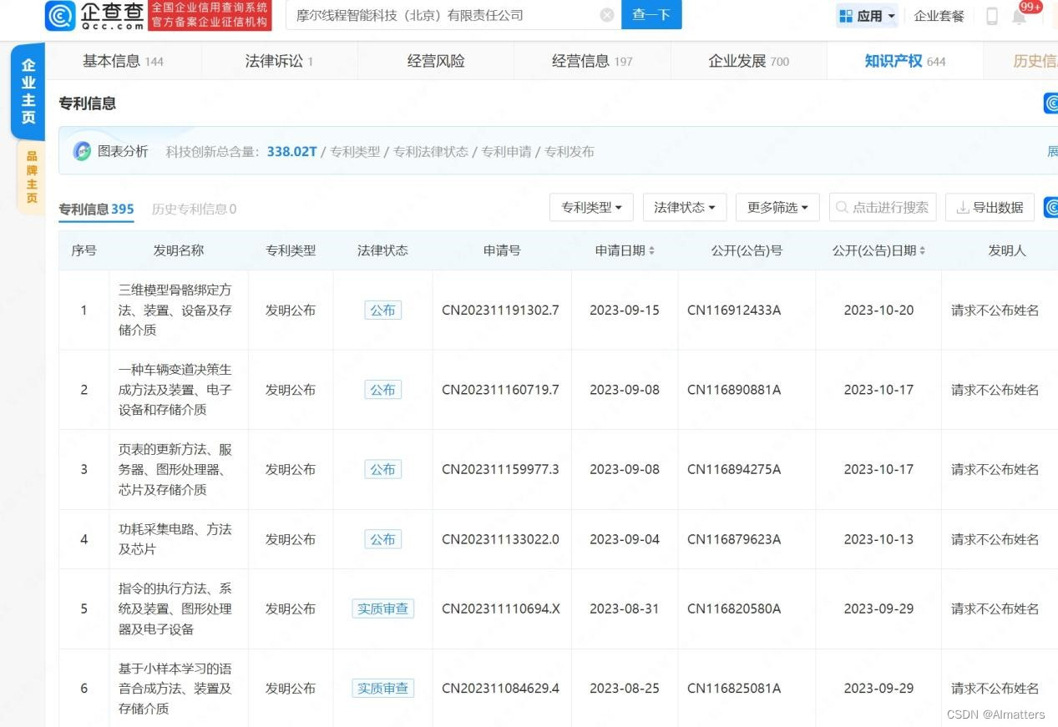The height and width of the screenshot is (727, 1058).
Task: Click the 发明人 column header
Action: (x=1007, y=250)
